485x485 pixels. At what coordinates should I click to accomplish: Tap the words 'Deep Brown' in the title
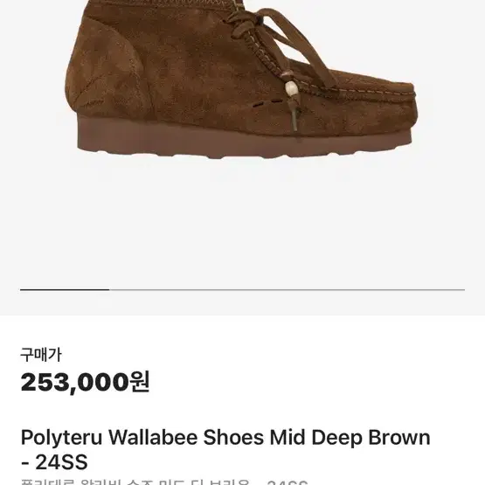point(371,438)
